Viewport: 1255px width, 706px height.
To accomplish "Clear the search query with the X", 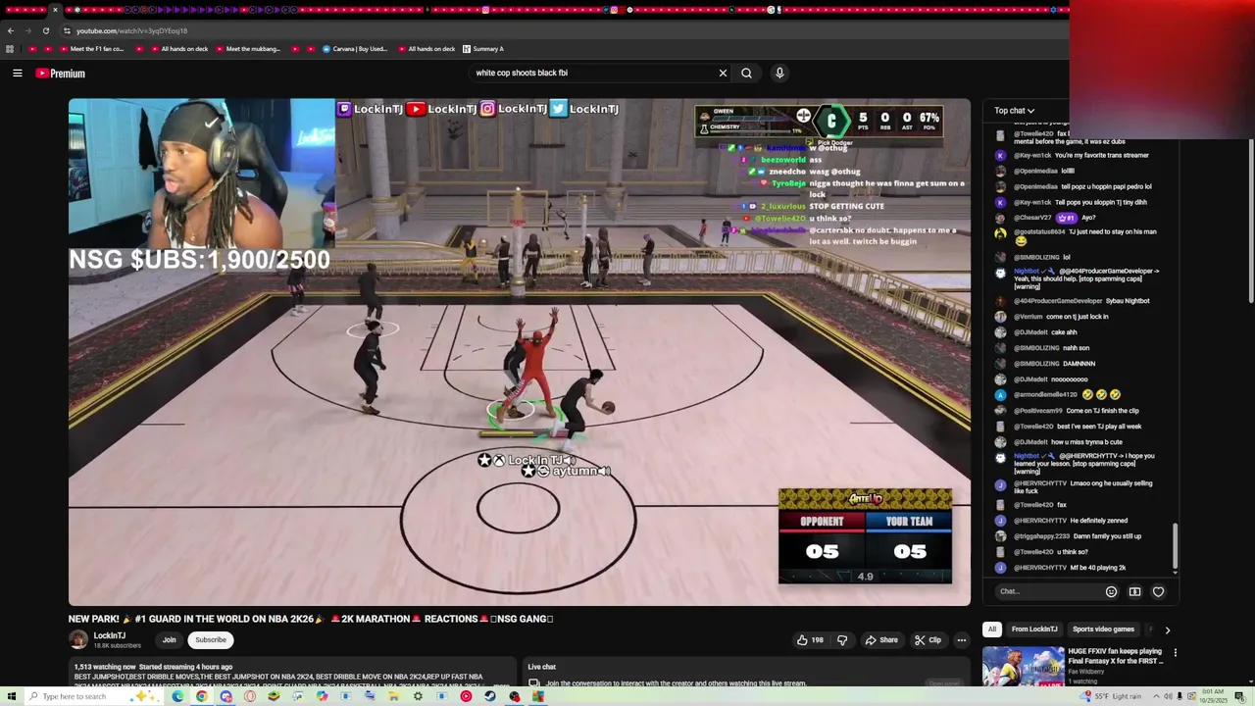I will click(723, 73).
